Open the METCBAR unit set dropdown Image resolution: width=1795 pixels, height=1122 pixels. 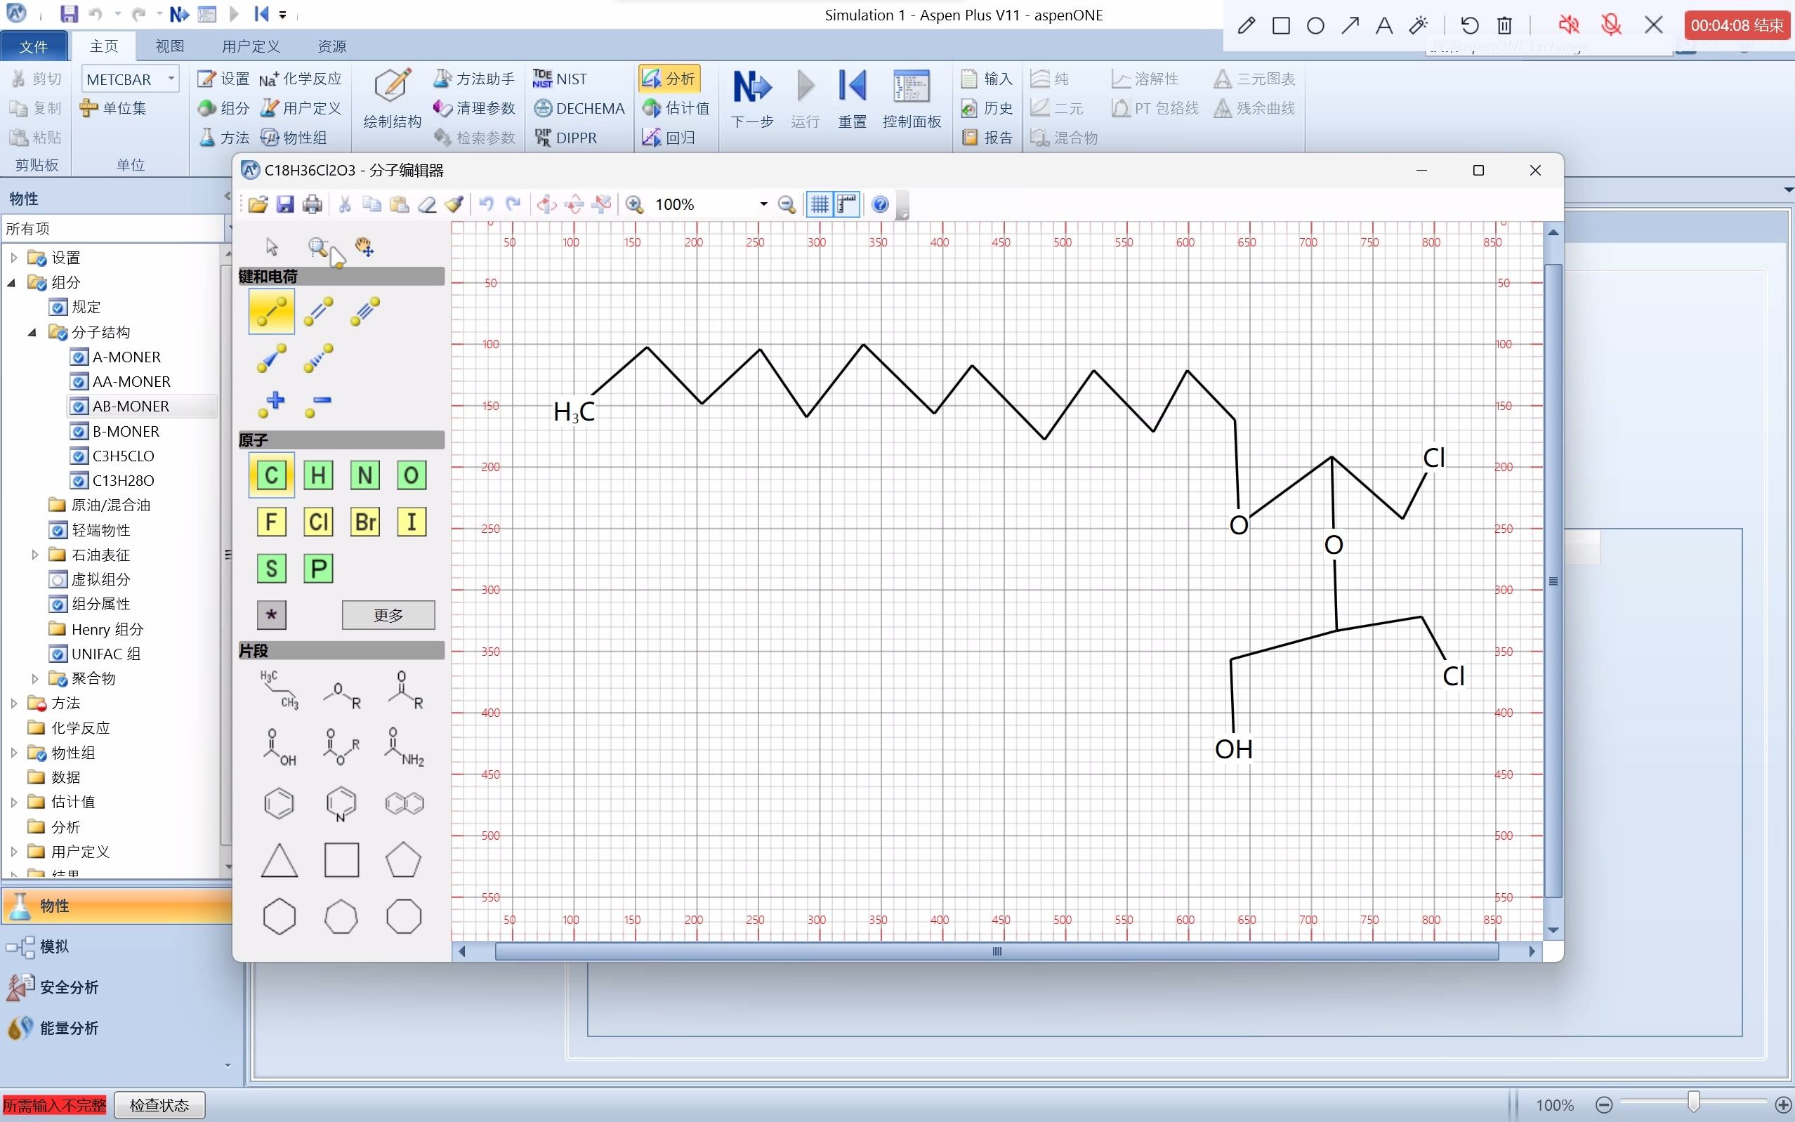click(171, 79)
